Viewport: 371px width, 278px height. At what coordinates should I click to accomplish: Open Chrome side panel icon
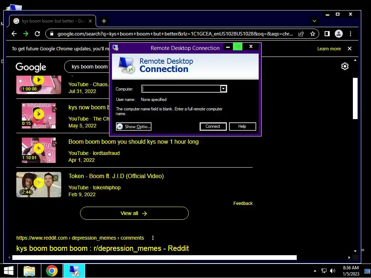(x=327, y=34)
